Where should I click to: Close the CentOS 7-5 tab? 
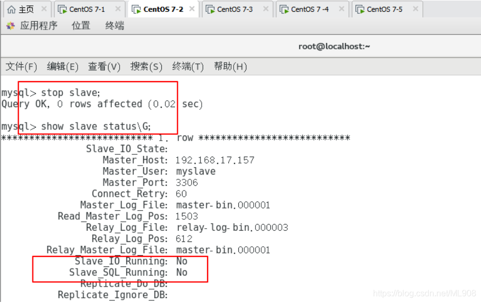pos(416,9)
